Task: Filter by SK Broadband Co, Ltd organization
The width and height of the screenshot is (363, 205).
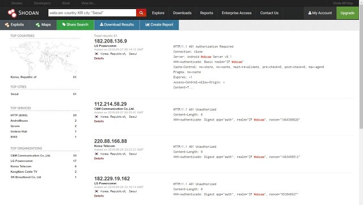Action: click(26, 177)
